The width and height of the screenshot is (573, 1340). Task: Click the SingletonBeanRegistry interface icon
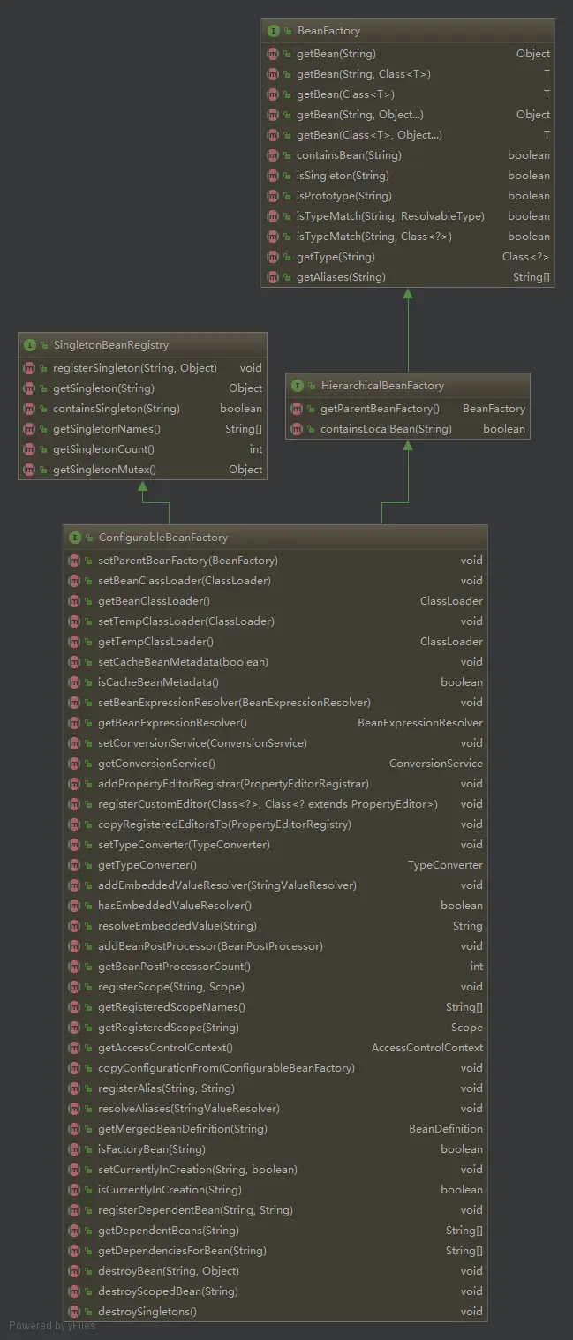pyautogui.click(x=29, y=345)
